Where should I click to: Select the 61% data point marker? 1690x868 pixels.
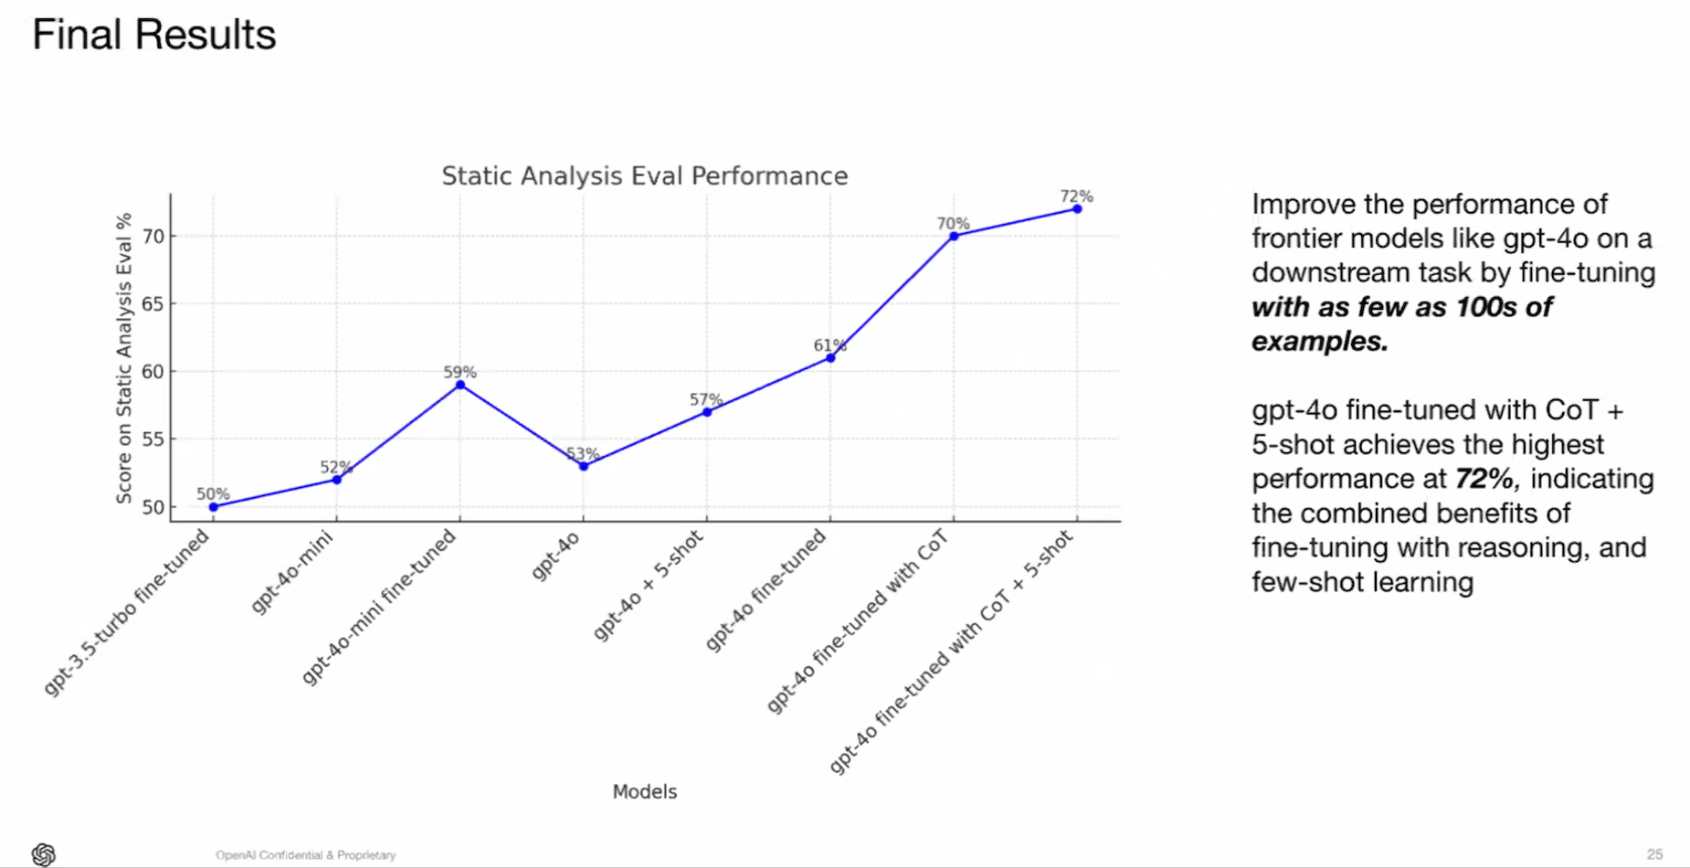(830, 358)
